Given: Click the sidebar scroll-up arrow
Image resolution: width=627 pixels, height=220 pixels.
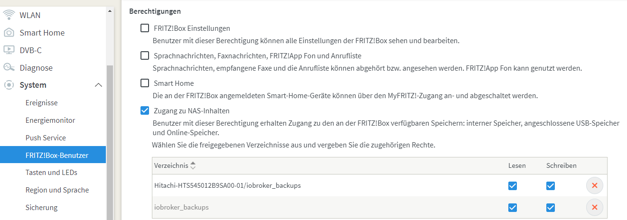Looking at the screenshot, I should coord(110,10).
